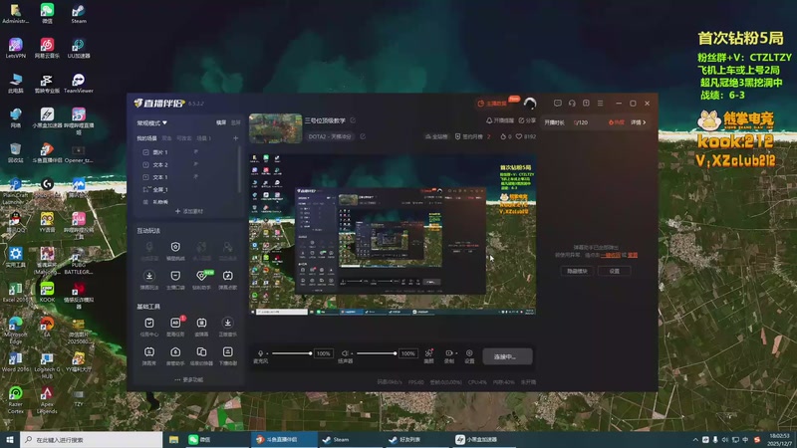Mute the speaker 扬声器 icon
Screen dimensions: 797x448
(x=345, y=353)
